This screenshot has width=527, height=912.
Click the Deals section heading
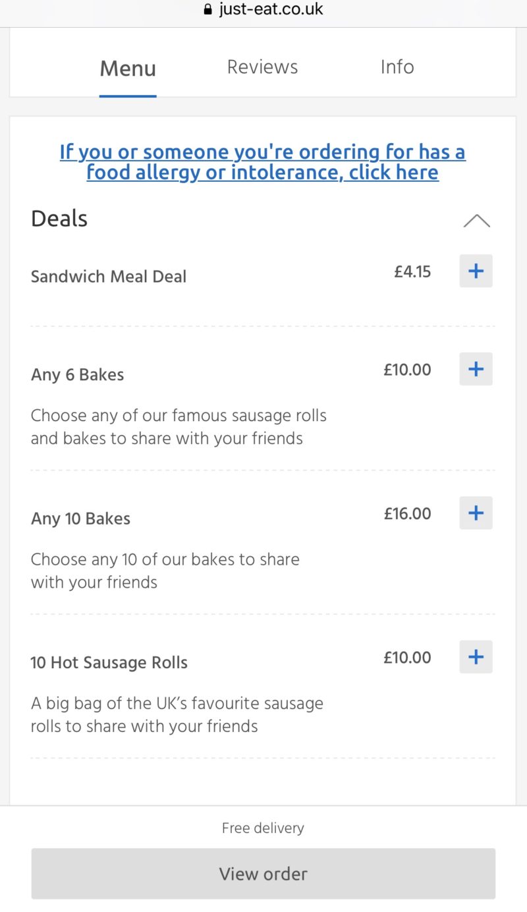[59, 219]
